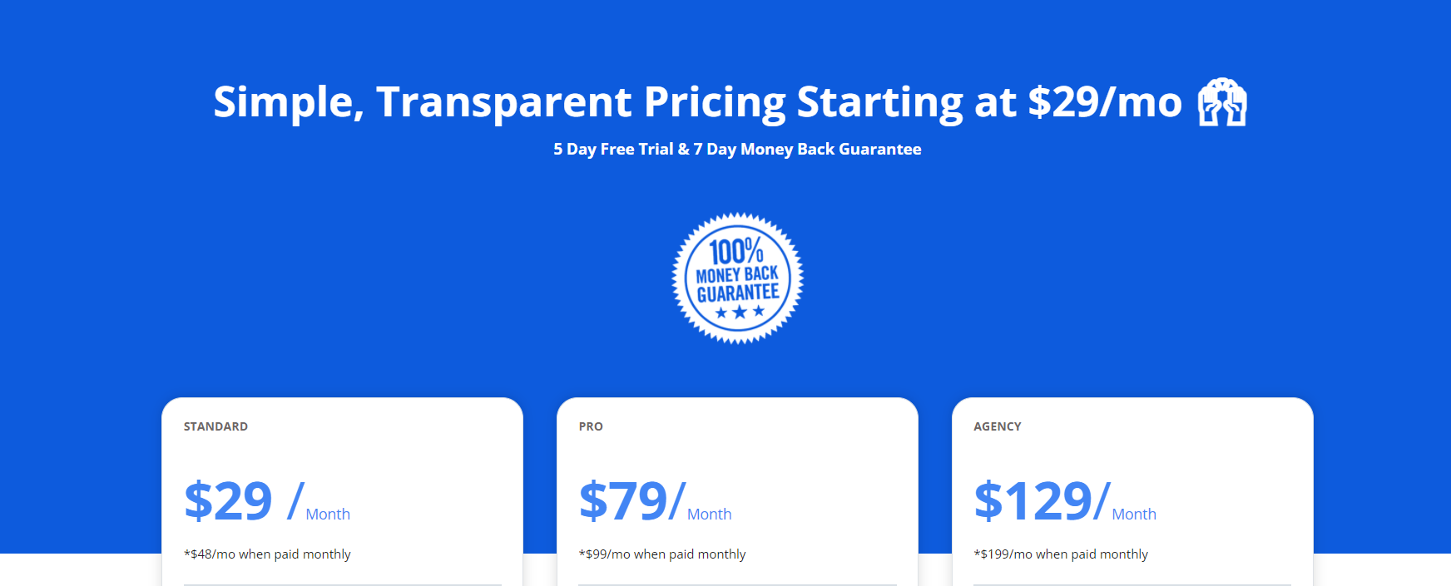Click the *$99/mo when paid monthly note
The width and height of the screenshot is (1451, 586).
663,554
